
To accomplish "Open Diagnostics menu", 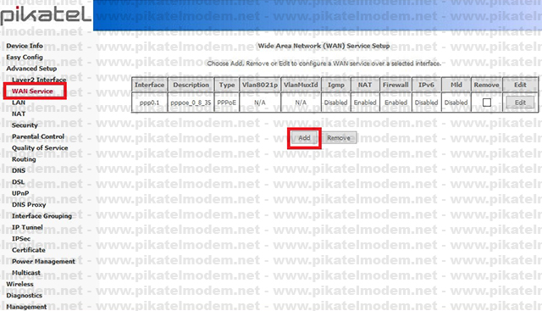I will pos(25,296).
